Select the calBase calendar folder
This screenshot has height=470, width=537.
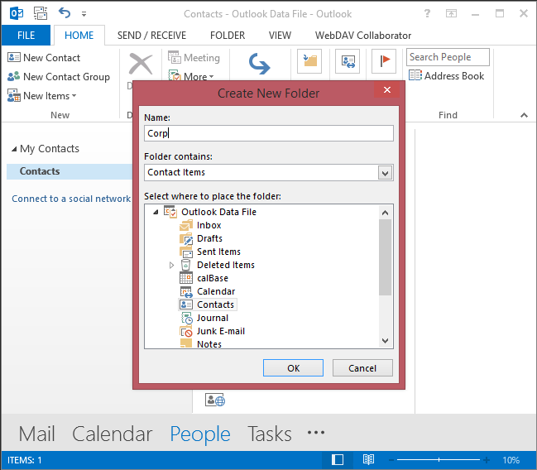pos(213,278)
